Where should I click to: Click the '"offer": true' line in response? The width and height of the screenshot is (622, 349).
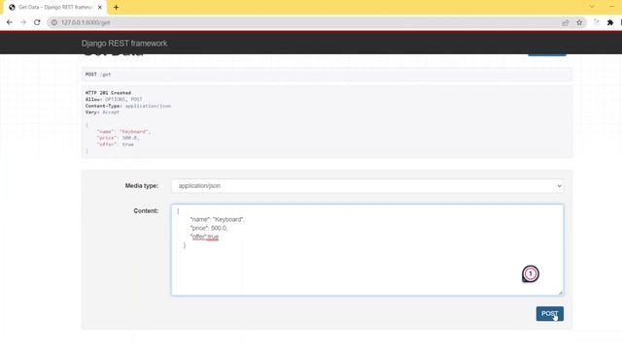pos(115,144)
